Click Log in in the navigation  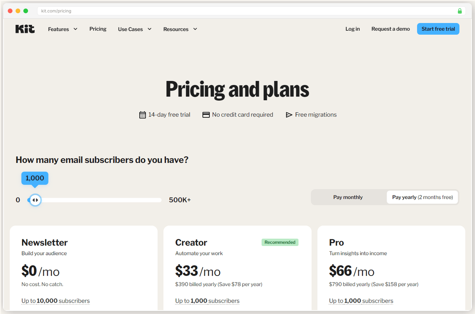click(x=352, y=29)
